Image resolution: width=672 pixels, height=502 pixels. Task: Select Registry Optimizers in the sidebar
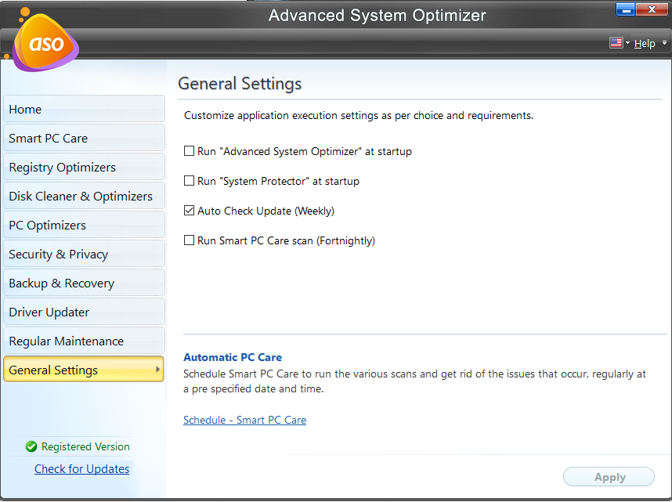[84, 168]
